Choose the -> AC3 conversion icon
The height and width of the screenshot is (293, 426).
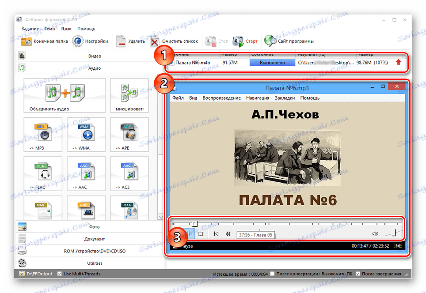tap(129, 173)
